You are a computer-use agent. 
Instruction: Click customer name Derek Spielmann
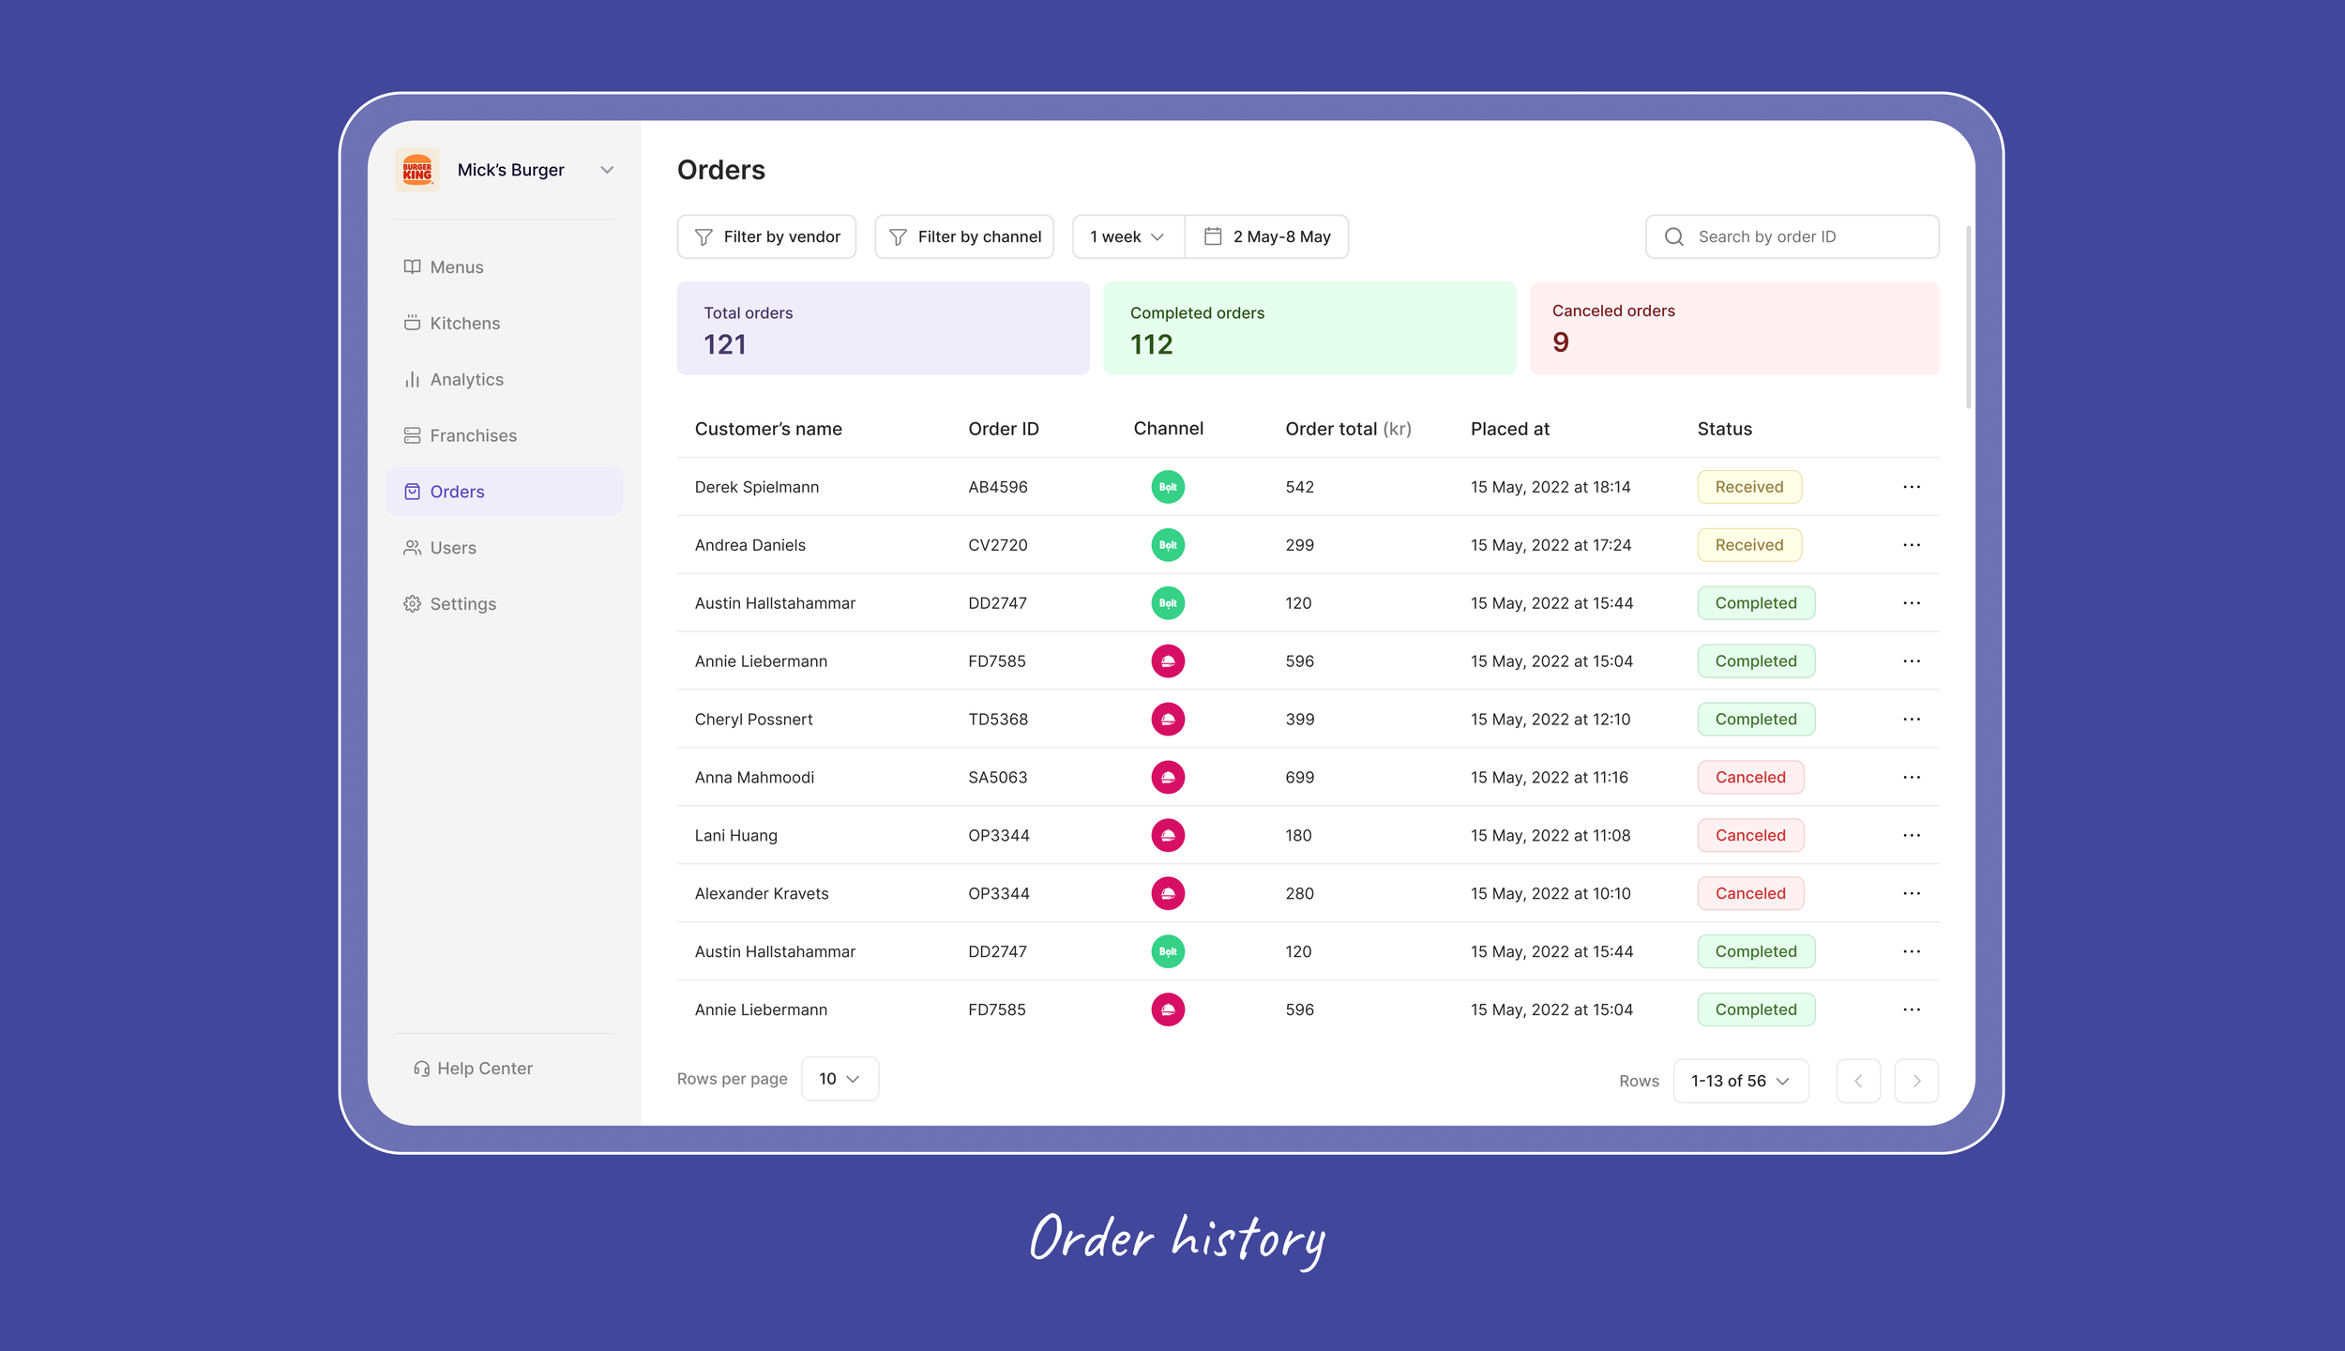coord(757,487)
